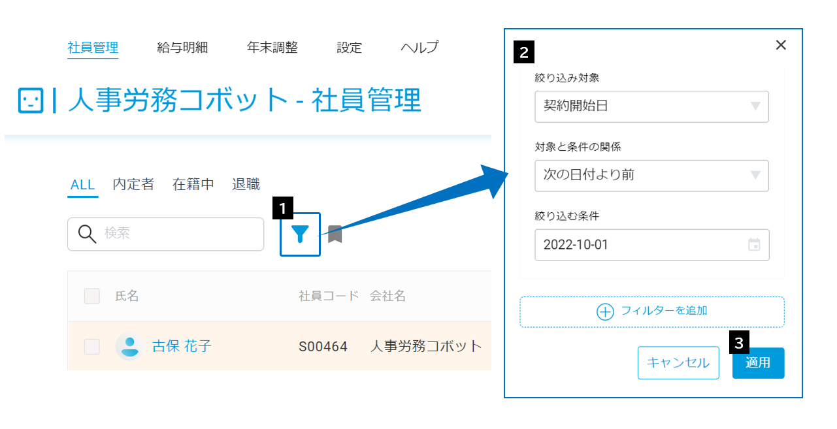Open the 給与明細 menu

click(182, 48)
